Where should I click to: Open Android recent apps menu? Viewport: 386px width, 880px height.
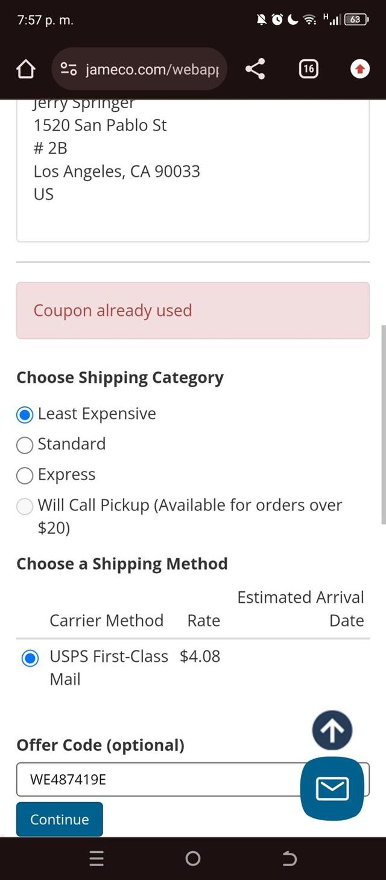(x=96, y=858)
